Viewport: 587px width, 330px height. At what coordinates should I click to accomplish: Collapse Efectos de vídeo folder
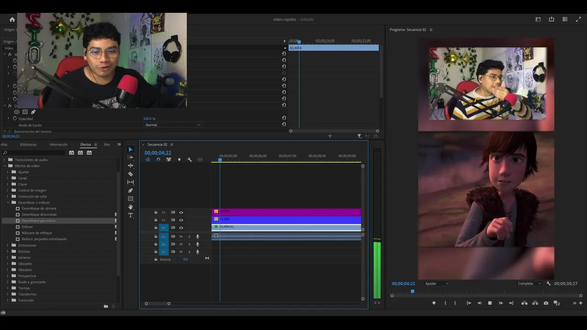click(4, 166)
